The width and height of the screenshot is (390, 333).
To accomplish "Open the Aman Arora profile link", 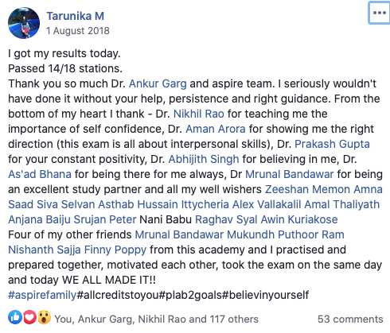I will [x=216, y=129].
